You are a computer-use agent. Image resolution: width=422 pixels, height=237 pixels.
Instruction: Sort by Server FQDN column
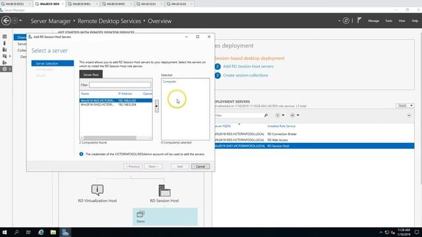[224, 126]
